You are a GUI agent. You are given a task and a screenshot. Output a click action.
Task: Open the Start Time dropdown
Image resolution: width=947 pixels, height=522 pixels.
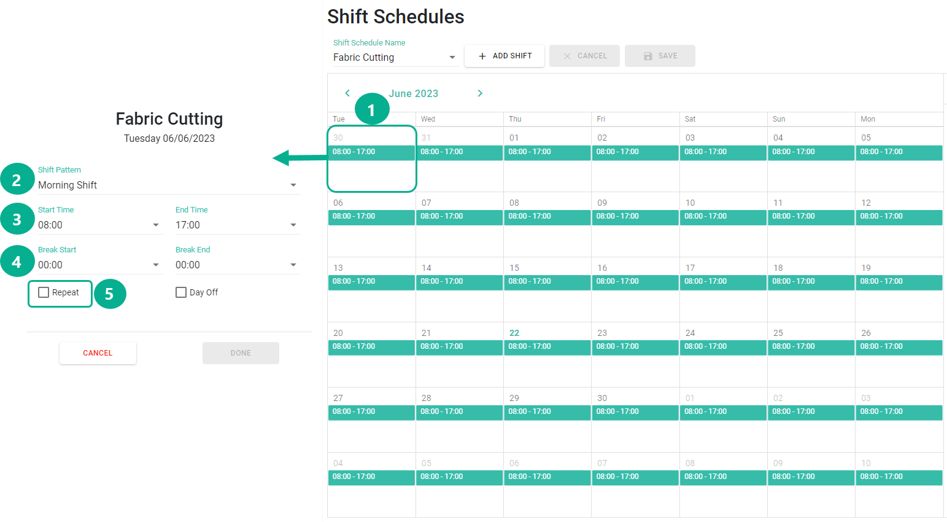coord(156,225)
